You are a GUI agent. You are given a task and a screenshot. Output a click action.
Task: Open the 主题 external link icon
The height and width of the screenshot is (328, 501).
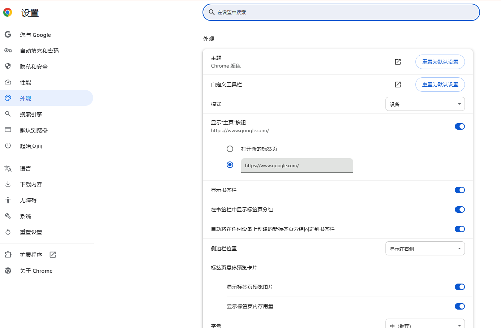398,62
